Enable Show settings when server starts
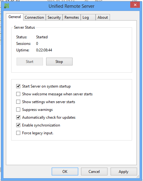 tap(18, 102)
